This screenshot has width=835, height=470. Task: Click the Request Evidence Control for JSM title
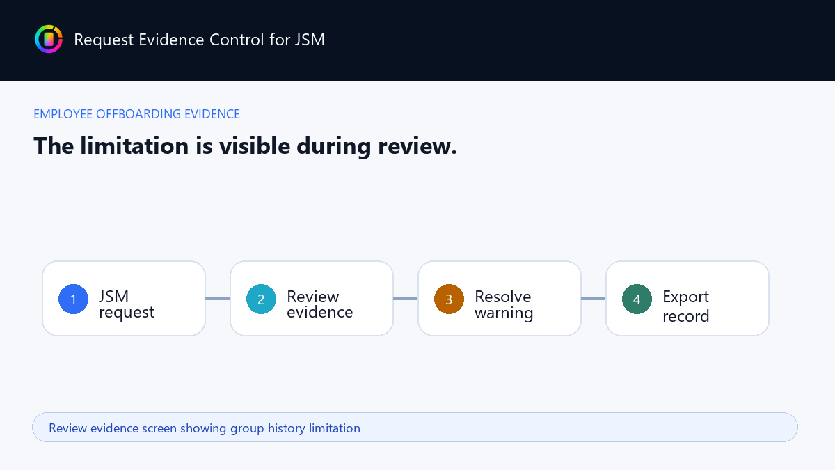coord(199,40)
